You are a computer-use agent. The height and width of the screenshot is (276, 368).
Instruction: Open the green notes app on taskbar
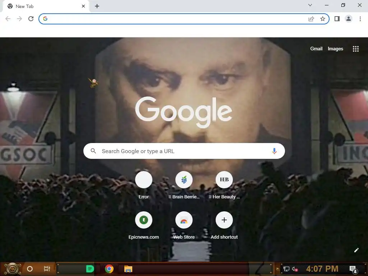(x=90, y=269)
